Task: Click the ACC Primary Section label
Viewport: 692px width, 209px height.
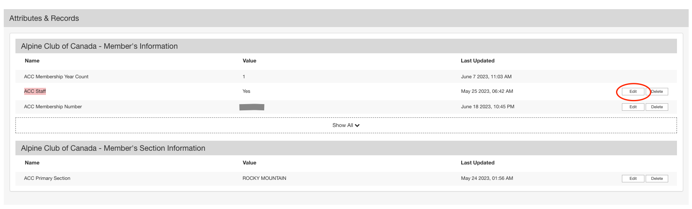Action: click(x=47, y=178)
